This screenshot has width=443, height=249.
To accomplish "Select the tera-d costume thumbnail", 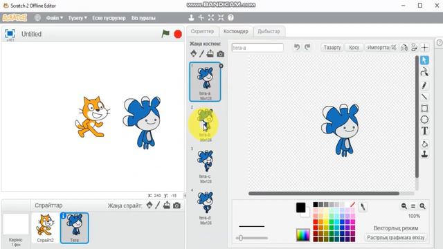I will click(x=205, y=207).
